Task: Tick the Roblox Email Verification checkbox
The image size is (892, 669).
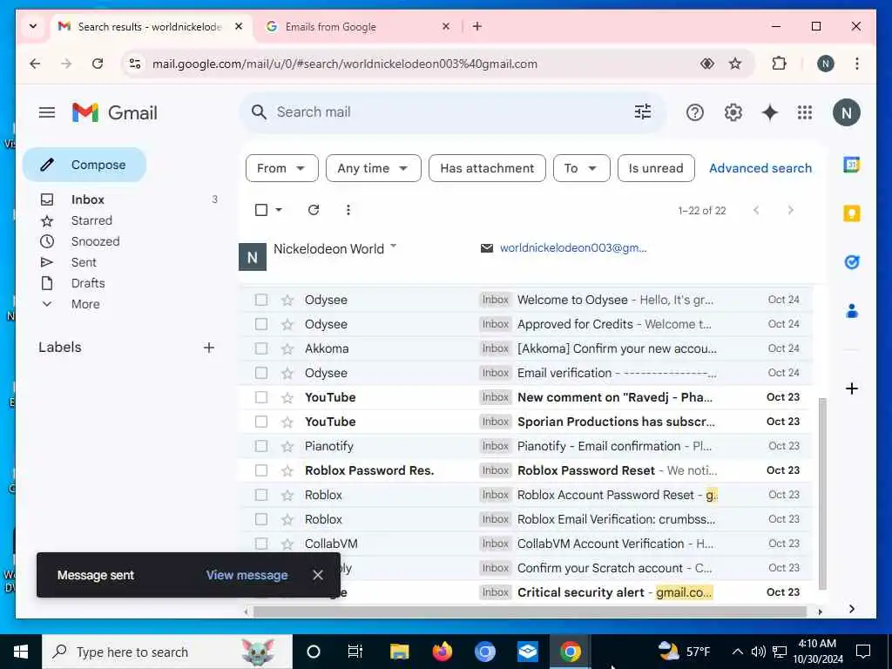Action: (261, 519)
